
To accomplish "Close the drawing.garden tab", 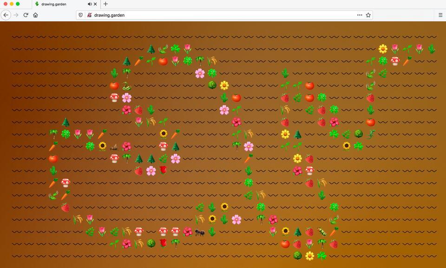I will tap(95, 4).
